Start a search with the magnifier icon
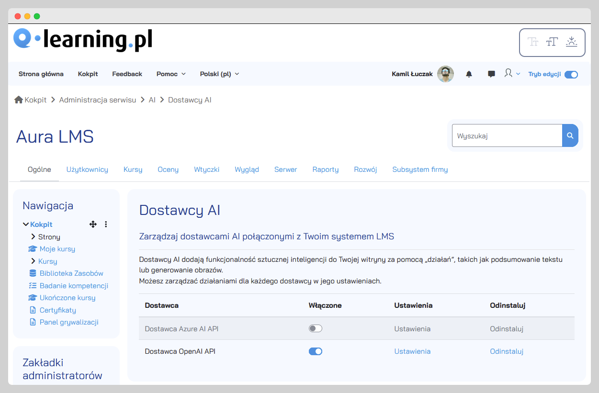This screenshot has height=393, width=599. pyautogui.click(x=570, y=135)
